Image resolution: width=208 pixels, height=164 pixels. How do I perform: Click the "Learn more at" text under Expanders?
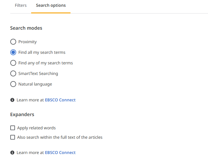[30, 153]
